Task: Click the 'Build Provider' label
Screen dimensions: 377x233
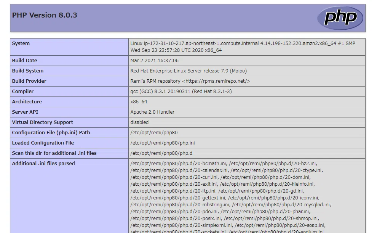Action: 29,81
